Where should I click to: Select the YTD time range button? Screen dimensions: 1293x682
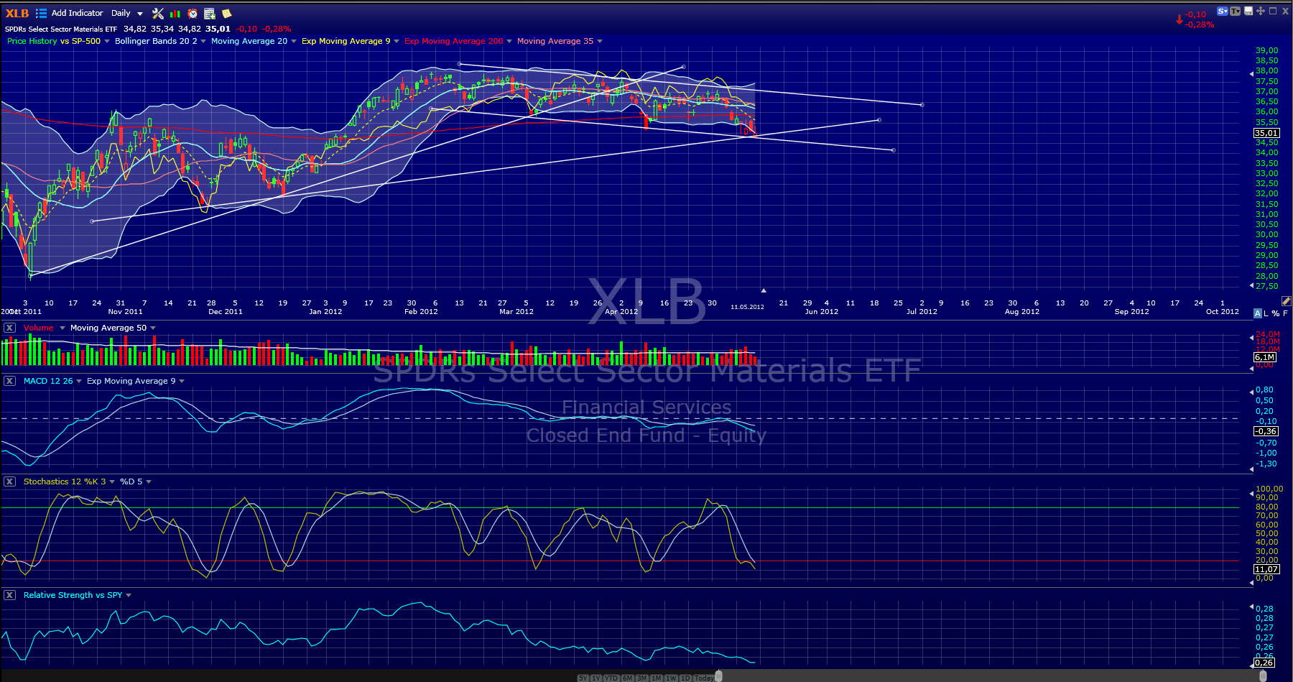(x=611, y=678)
